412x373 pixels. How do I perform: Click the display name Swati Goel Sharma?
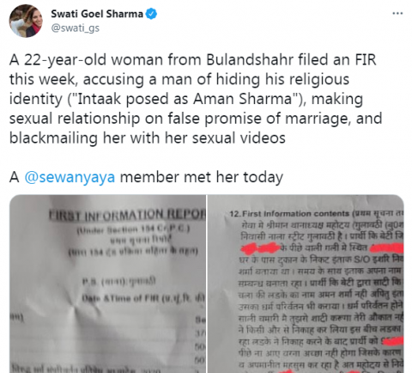tap(97, 14)
